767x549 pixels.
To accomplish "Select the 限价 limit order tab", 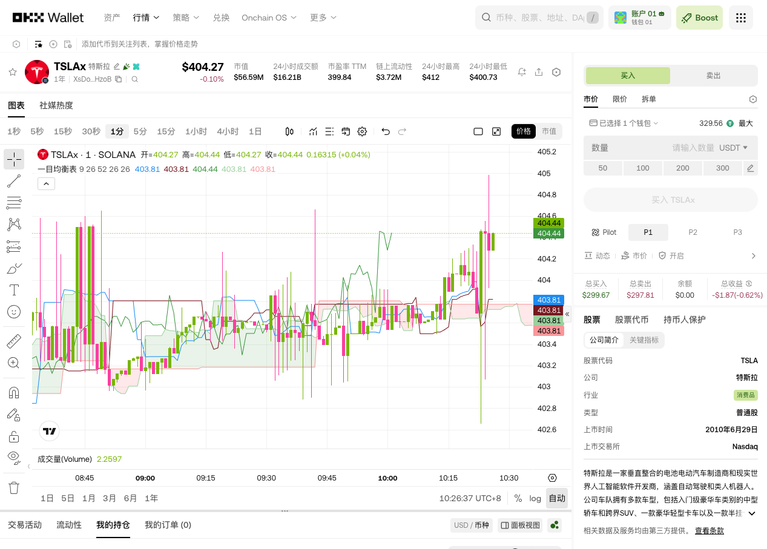I will 620,99.
